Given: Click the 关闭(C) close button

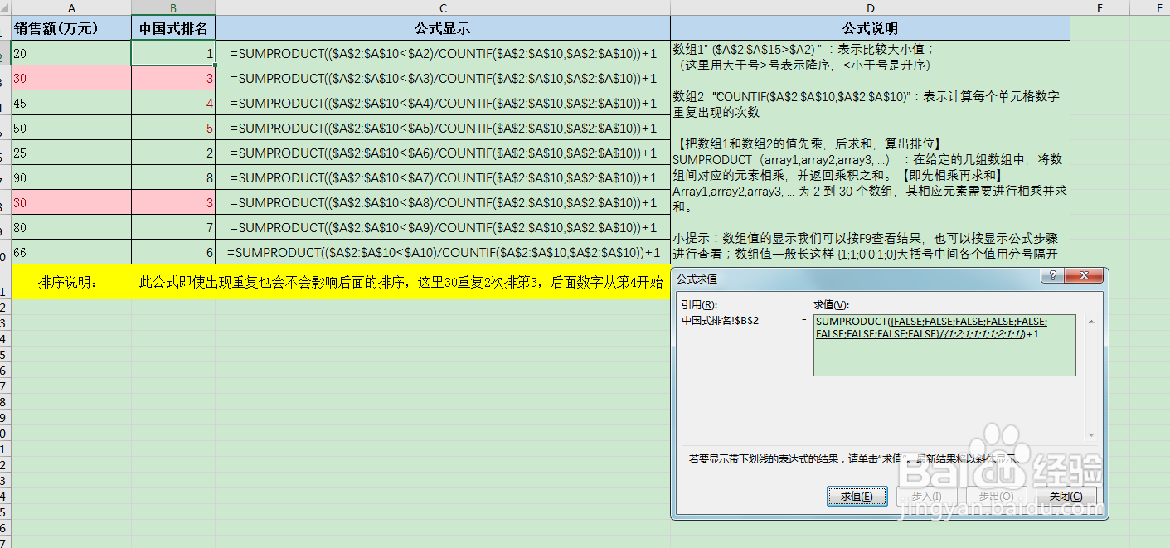Looking at the screenshot, I should 1066,496.
